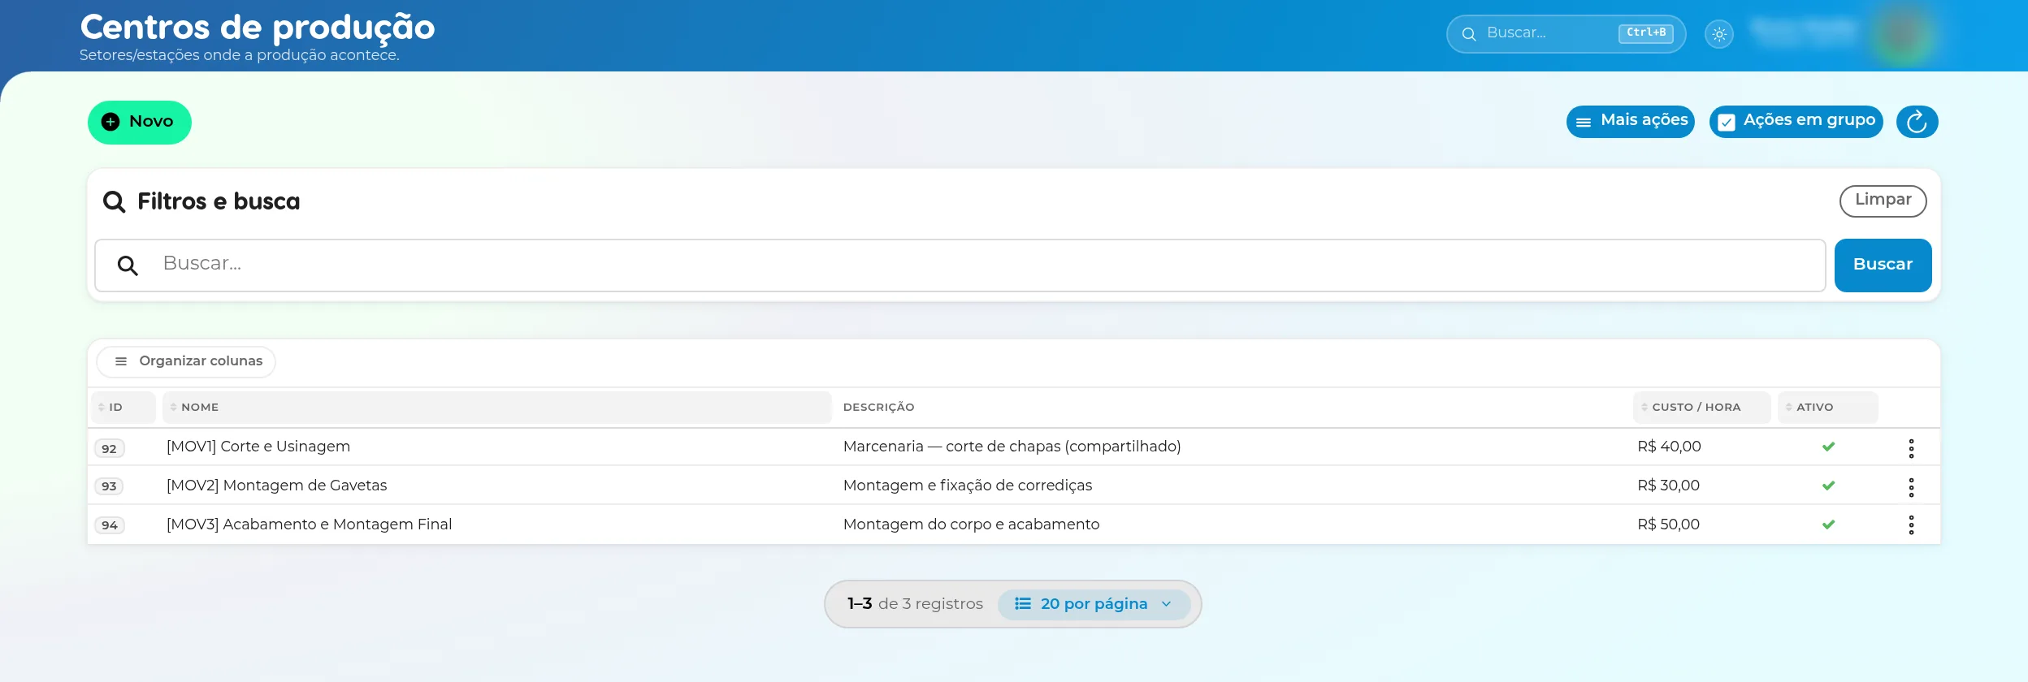
Task: Sort table by Ativo column
Action: pyautogui.click(x=1827, y=408)
